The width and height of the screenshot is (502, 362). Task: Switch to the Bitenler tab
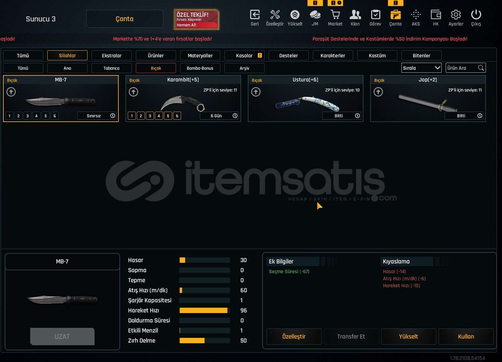pos(422,55)
